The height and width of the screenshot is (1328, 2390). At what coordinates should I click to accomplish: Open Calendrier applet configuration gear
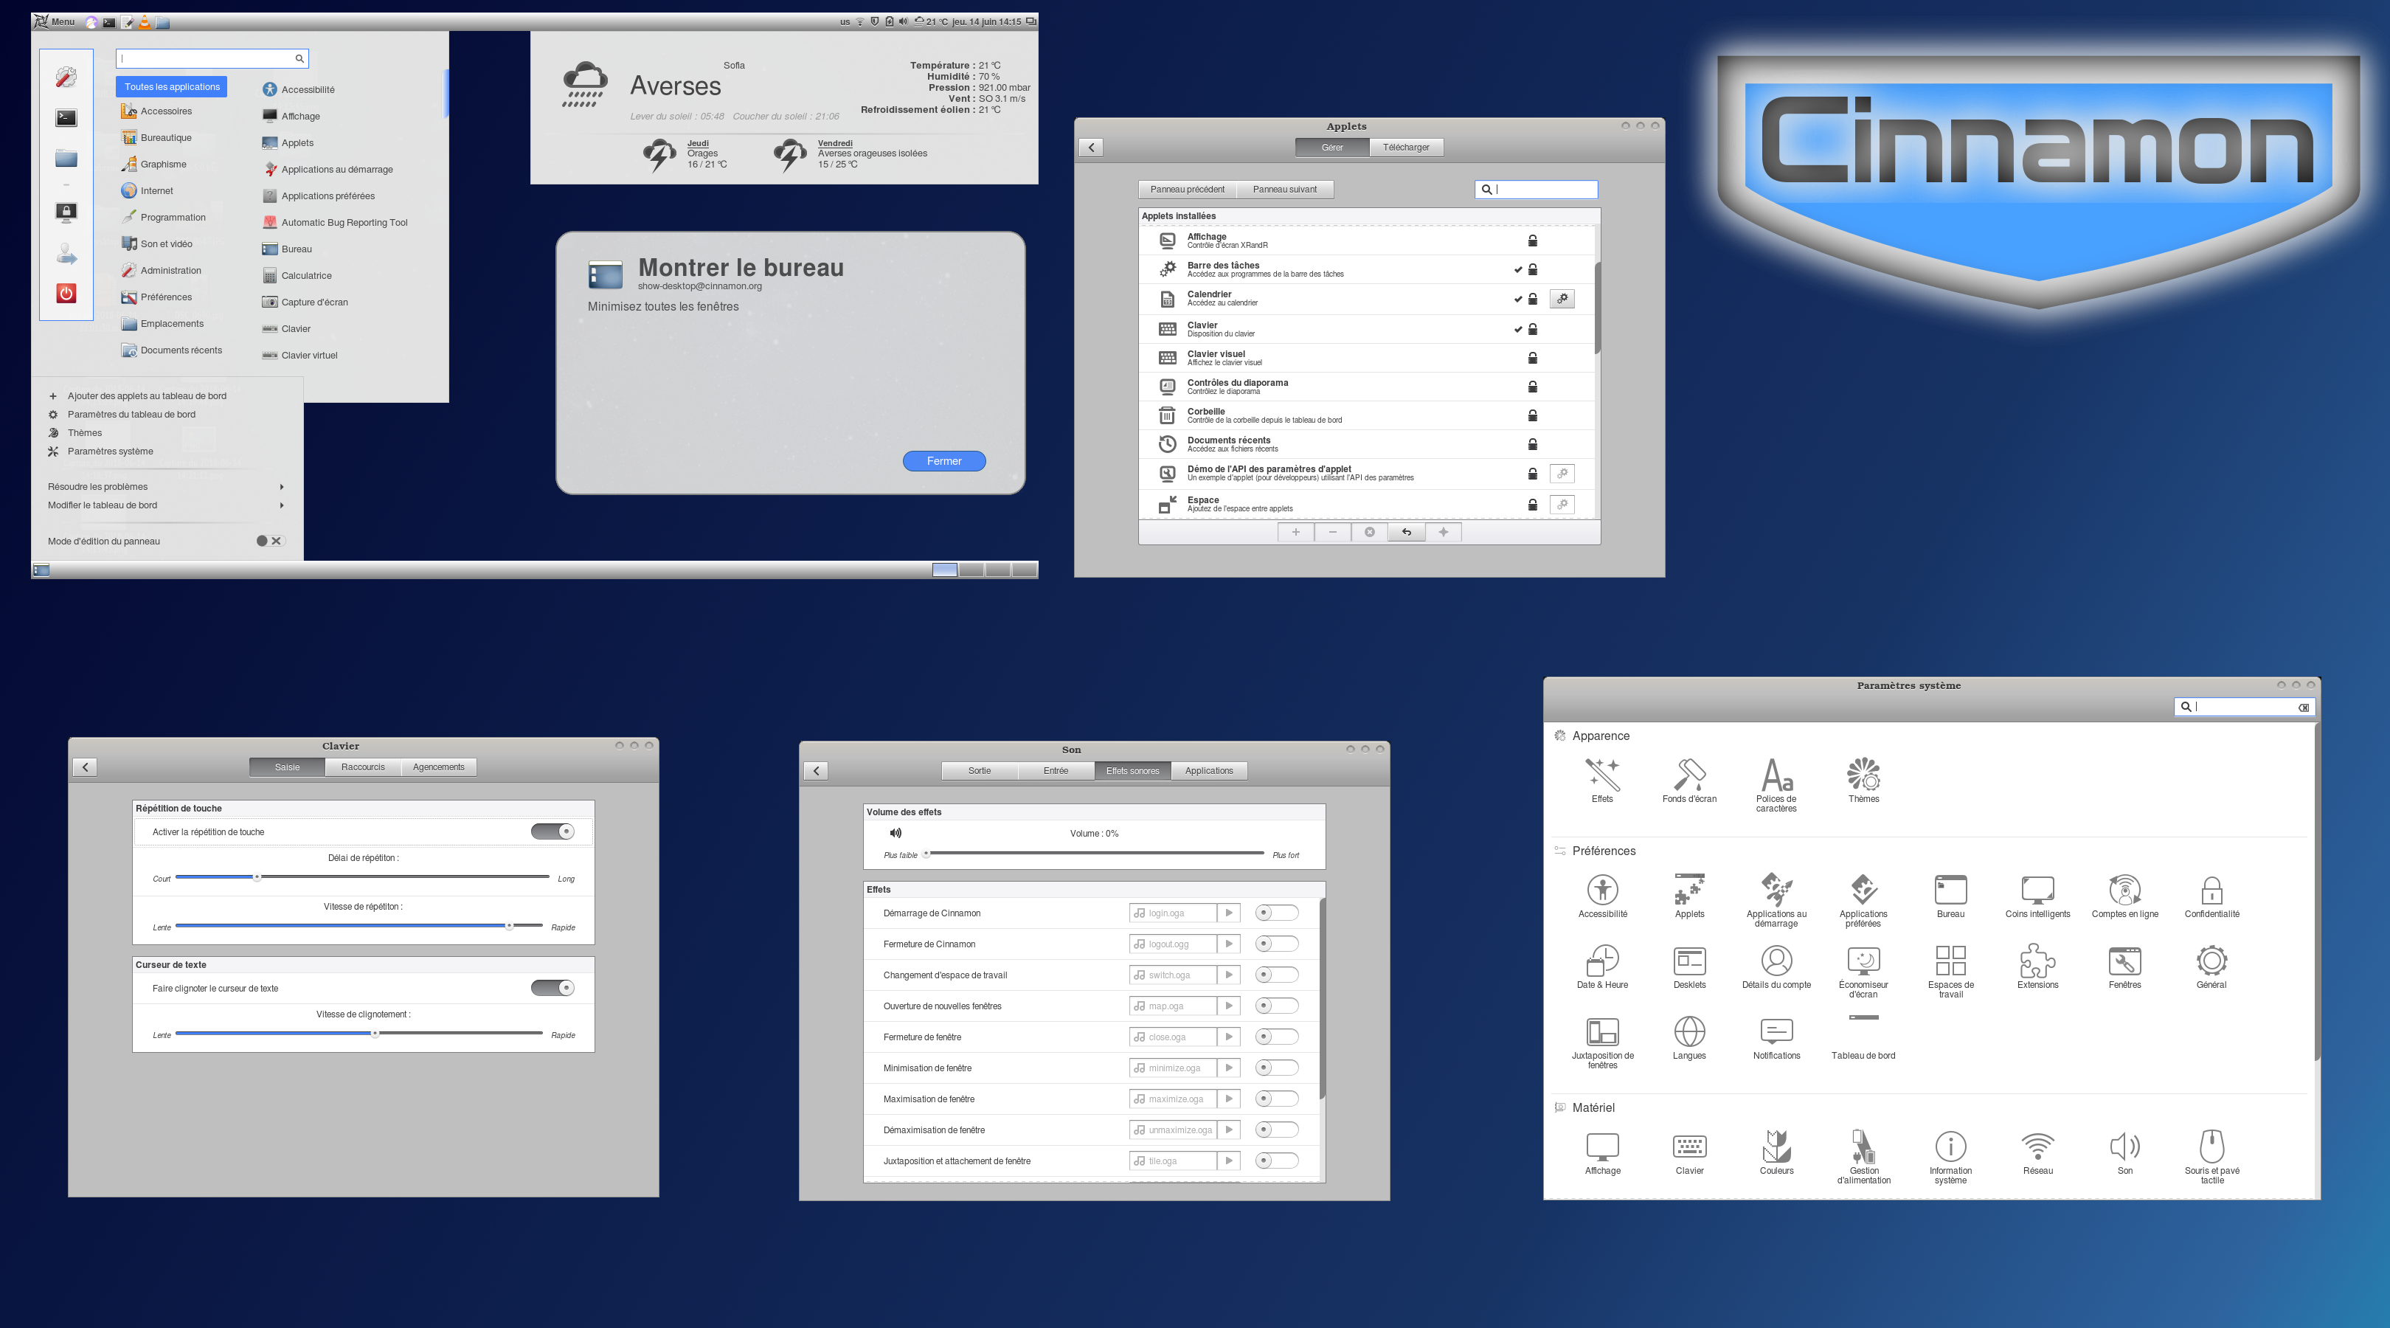click(x=1562, y=299)
